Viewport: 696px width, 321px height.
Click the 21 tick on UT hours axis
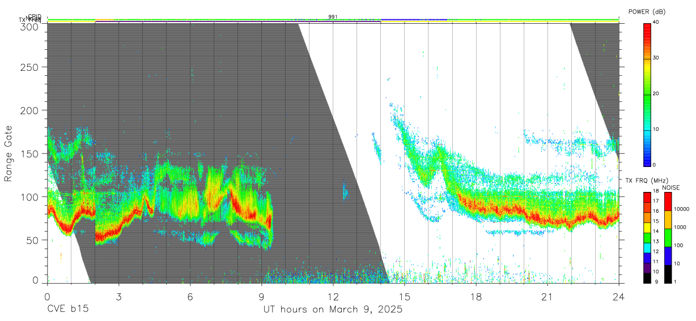[548, 297]
